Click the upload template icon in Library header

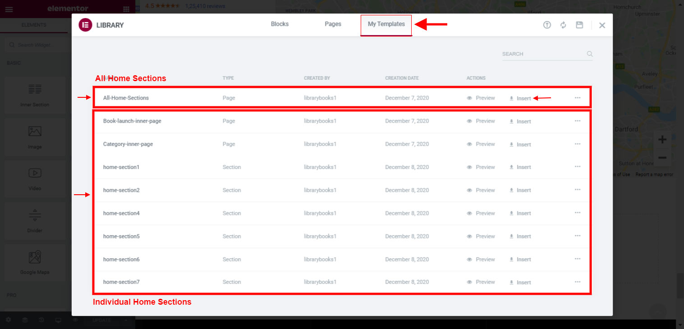pos(547,25)
